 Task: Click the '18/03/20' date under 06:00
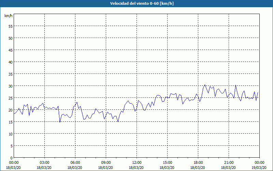pos(75,168)
